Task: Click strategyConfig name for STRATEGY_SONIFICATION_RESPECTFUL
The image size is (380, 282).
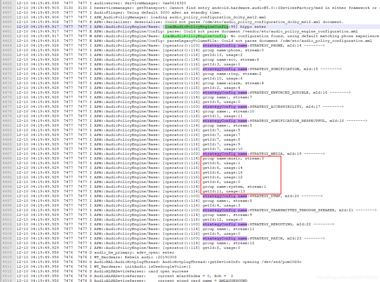Action: coord(225,121)
